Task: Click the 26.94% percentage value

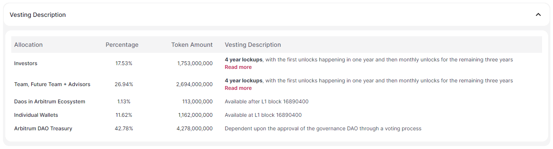Action: 124,84
